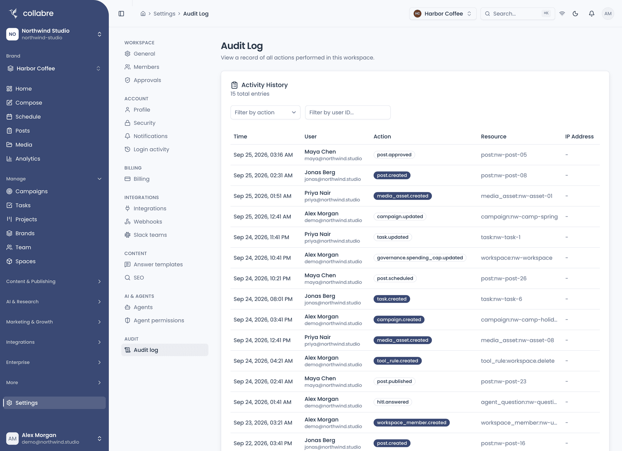Image resolution: width=622 pixels, height=451 pixels.
Task: Go to Analytics in sidebar
Action: (x=54, y=159)
